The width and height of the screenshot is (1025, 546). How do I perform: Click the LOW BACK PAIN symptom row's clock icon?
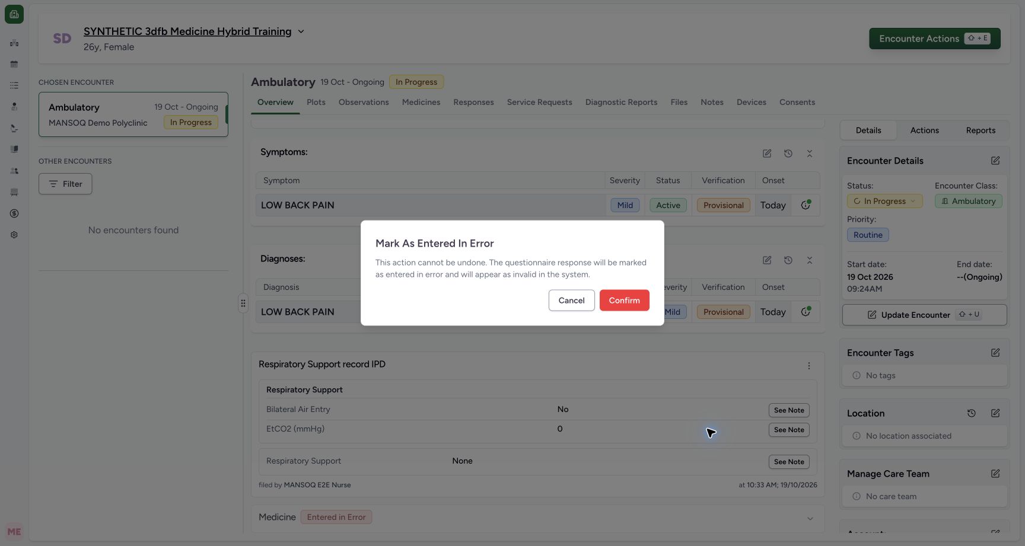click(x=806, y=205)
